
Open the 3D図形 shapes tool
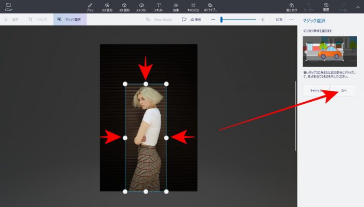(x=124, y=7)
